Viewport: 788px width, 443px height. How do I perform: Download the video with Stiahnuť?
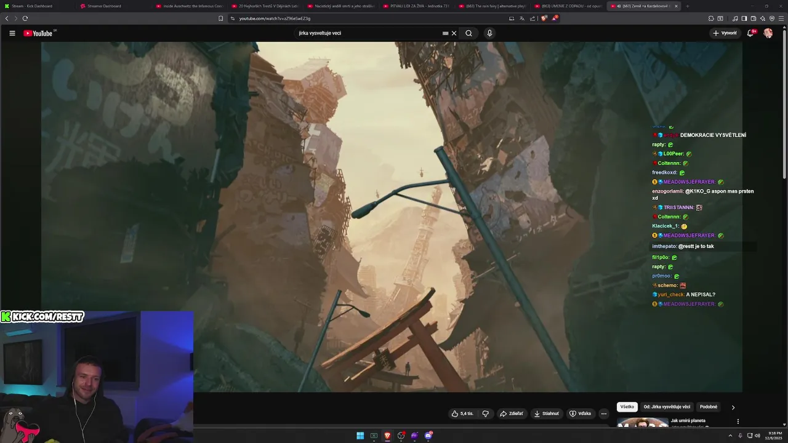point(547,413)
